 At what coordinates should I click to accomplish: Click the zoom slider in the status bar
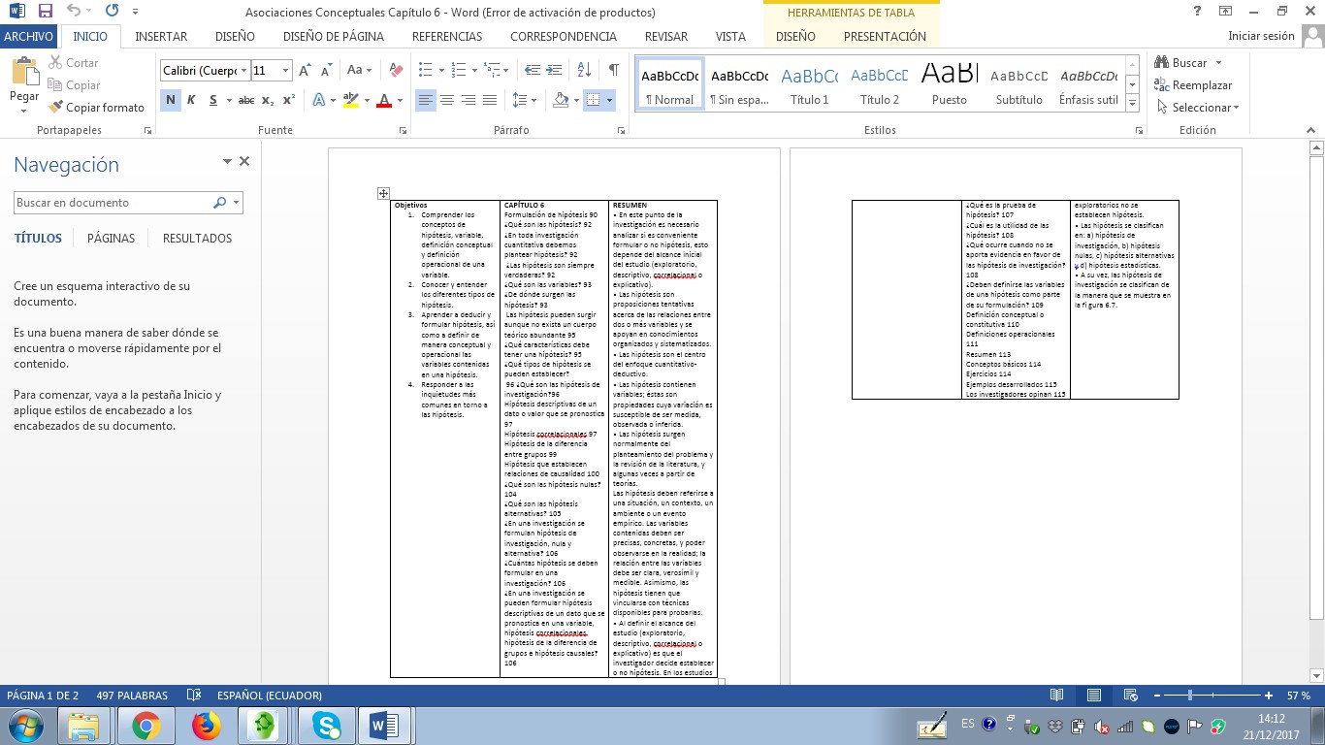[x=1190, y=696]
